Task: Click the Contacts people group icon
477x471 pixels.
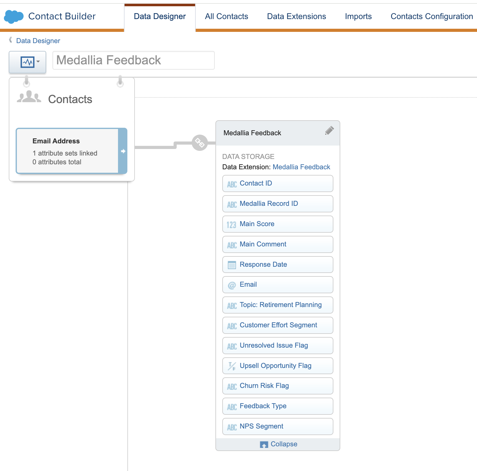Action: click(x=29, y=97)
